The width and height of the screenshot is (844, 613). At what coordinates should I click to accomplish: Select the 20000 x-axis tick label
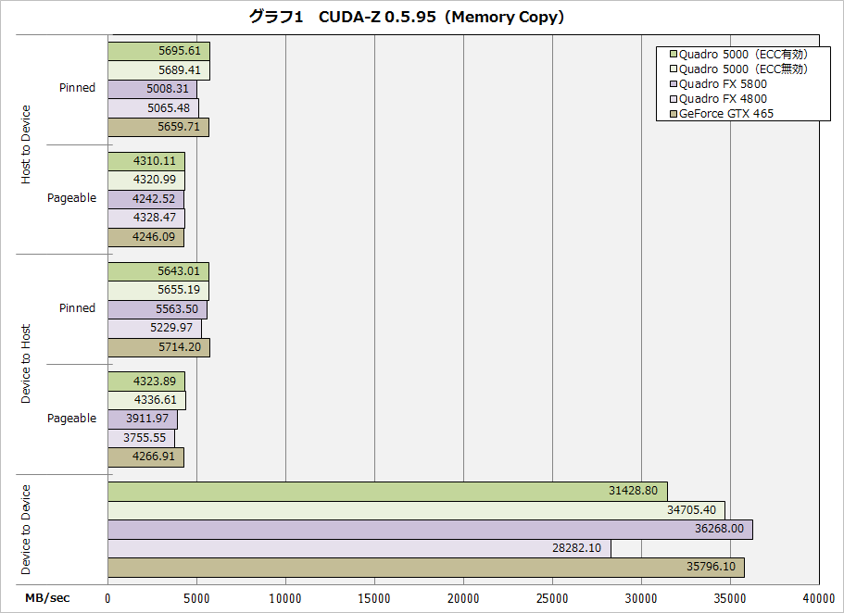click(463, 597)
